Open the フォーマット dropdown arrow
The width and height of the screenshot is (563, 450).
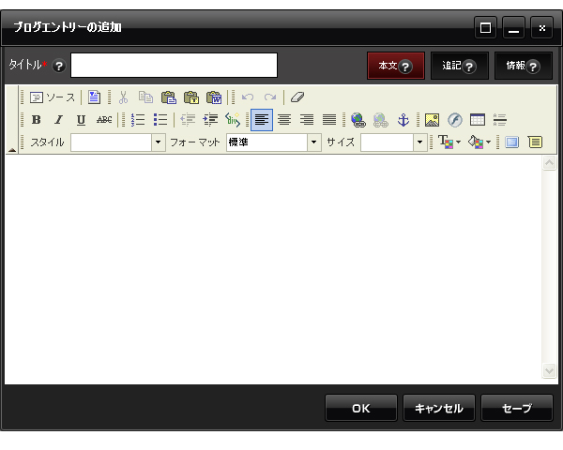click(x=313, y=142)
